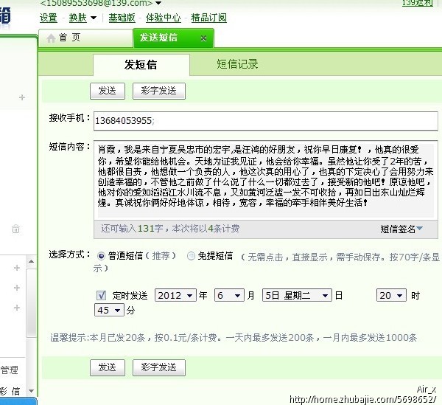Expand the account email dropdown arrow
442x405 pixels.
[158, 3]
